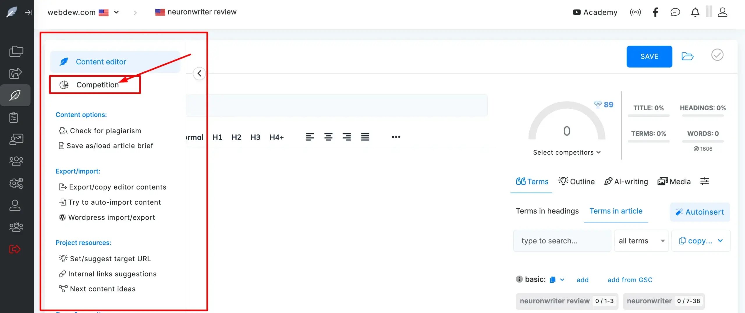Click the type to search field

coord(562,241)
